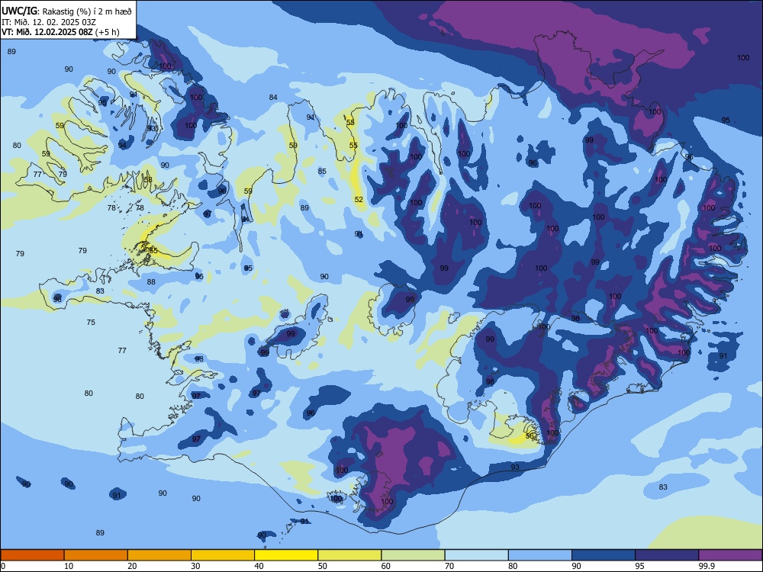Click the '30' legend label

coord(195,566)
